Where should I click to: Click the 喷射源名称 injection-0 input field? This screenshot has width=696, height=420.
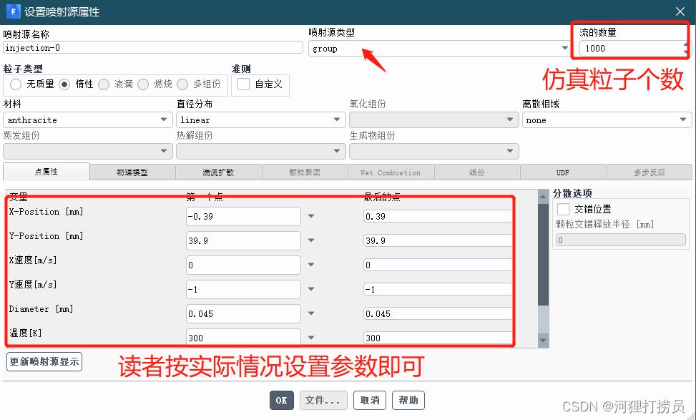tap(153, 48)
